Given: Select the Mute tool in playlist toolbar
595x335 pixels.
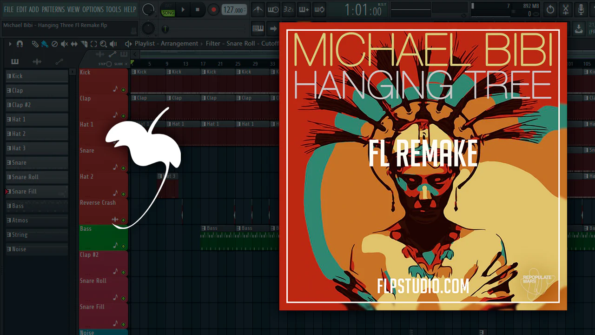Looking at the screenshot, I should tap(64, 44).
